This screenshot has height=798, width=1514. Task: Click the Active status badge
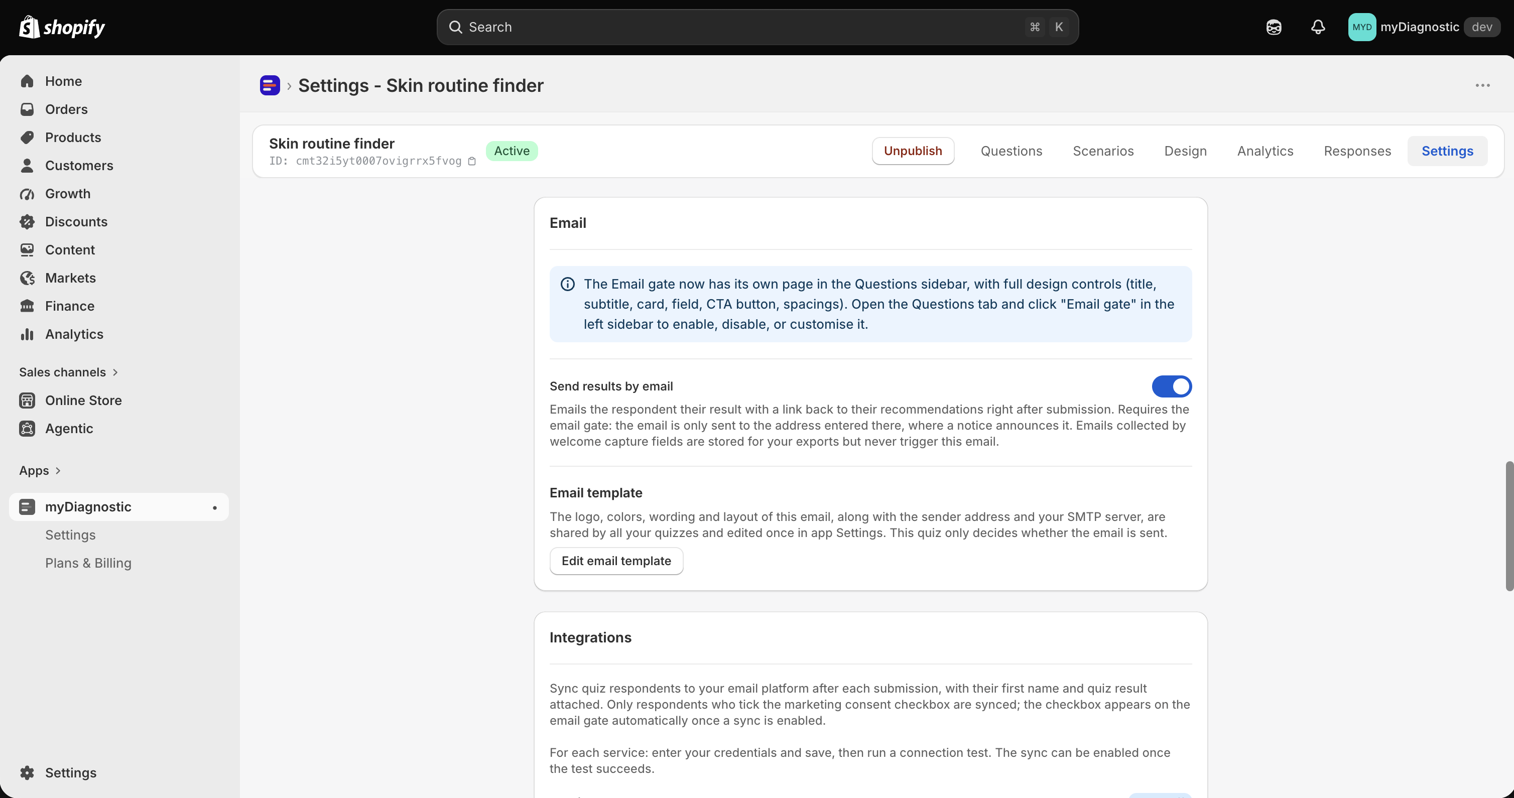[512, 151]
